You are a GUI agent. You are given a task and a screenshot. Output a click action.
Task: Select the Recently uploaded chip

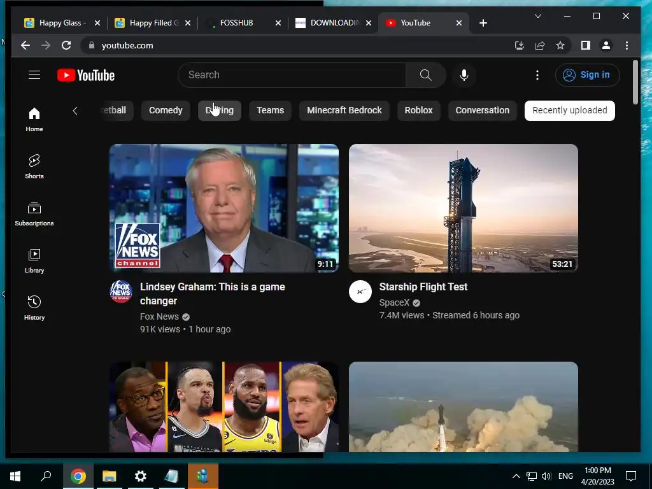[570, 110]
